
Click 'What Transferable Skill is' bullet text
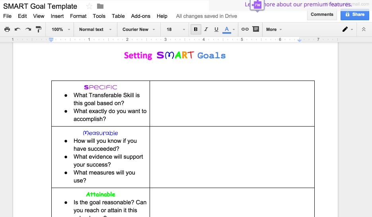(x=107, y=95)
